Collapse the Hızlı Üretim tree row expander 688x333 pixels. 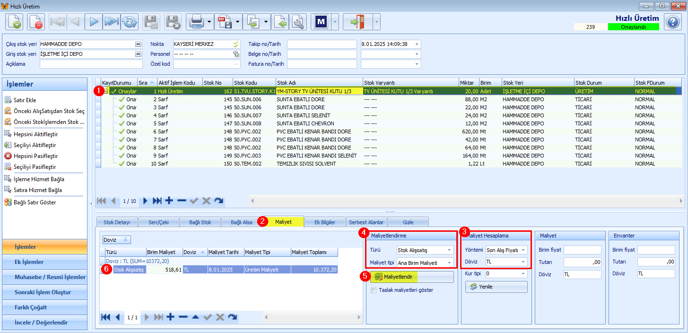pos(106,91)
